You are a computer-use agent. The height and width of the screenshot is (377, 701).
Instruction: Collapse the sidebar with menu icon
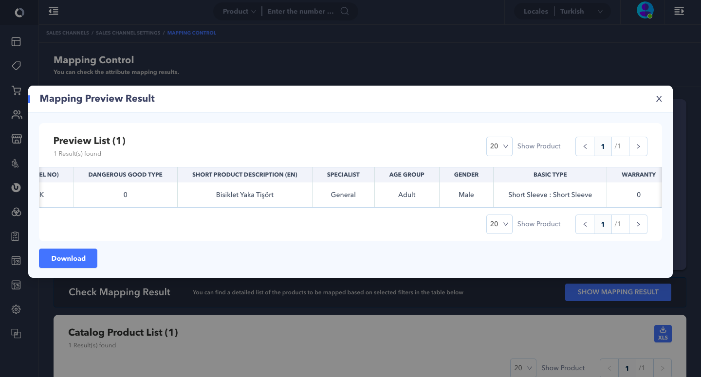click(x=54, y=11)
